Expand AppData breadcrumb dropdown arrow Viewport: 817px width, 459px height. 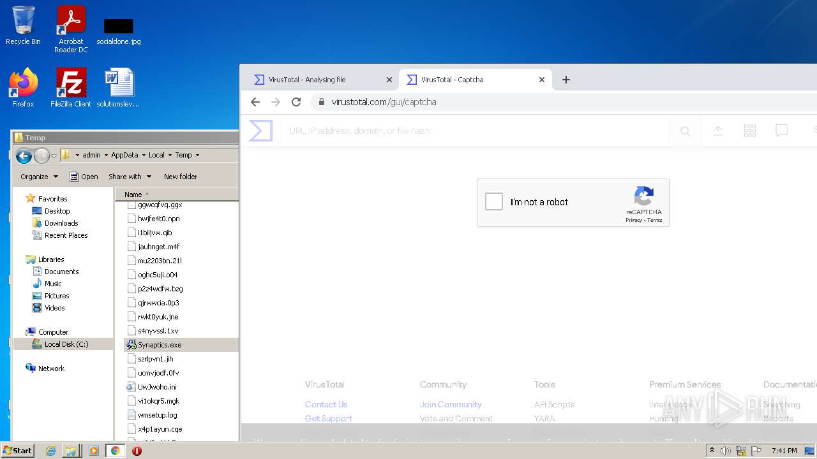(143, 155)
